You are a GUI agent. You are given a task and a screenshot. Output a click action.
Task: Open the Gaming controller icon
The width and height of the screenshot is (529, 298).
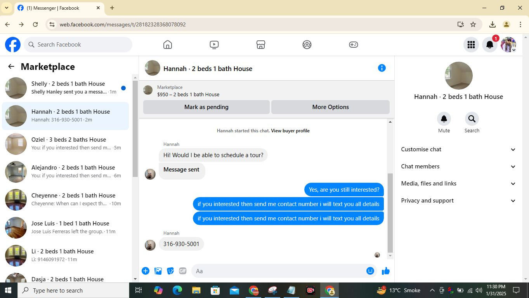(x=353, y=45)
